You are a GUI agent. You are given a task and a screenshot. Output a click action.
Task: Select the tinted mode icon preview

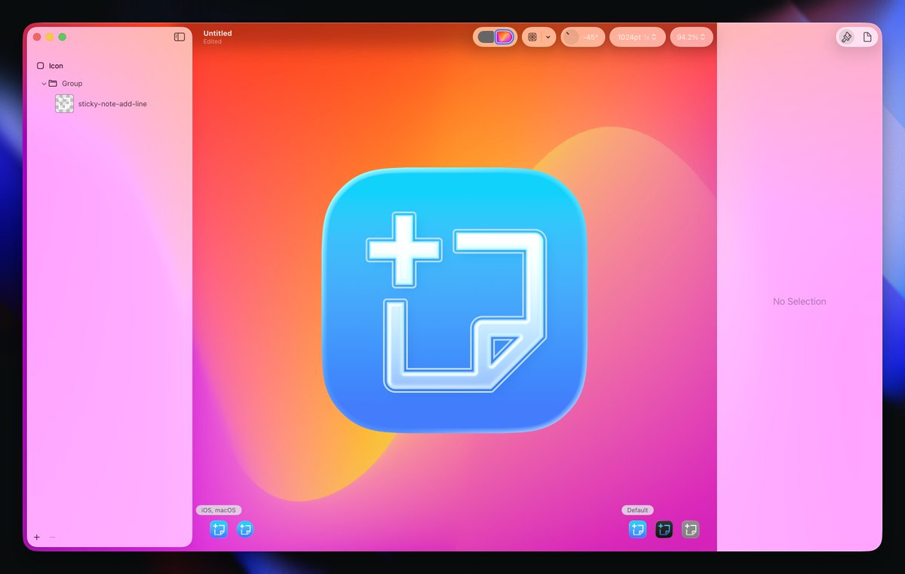691,529
